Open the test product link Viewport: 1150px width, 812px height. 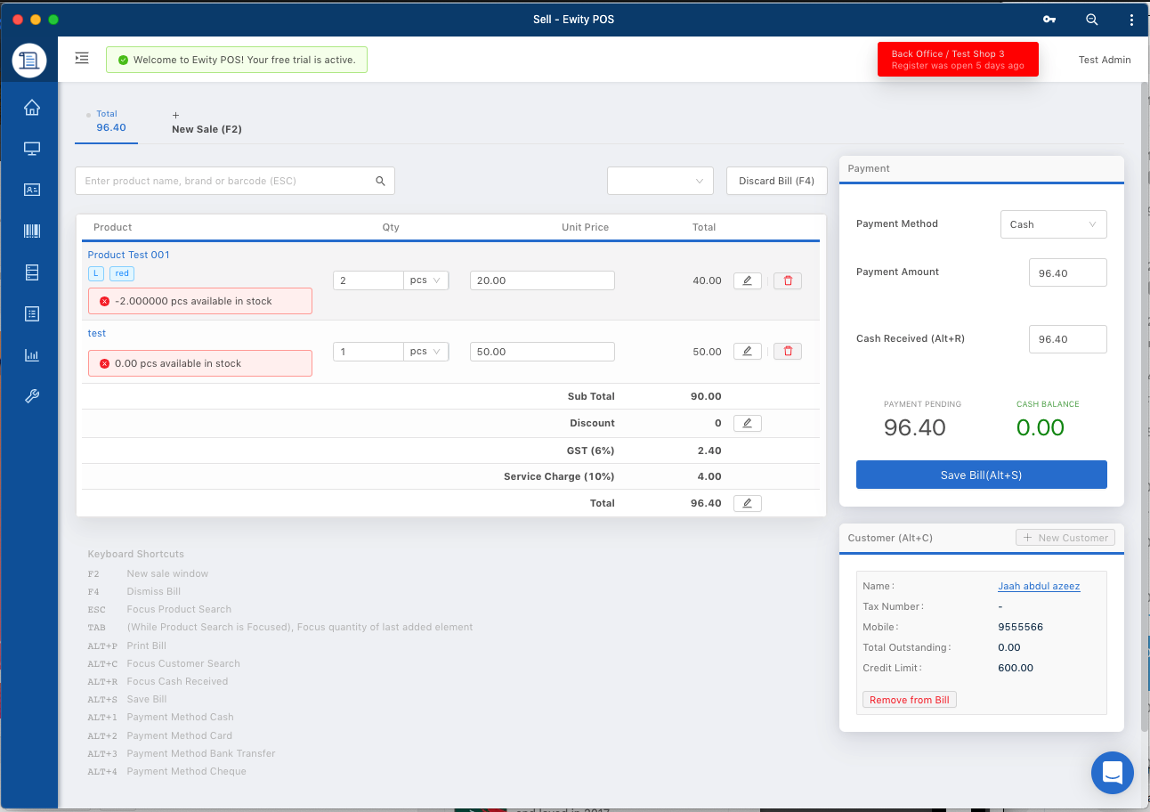pos(96,333)
